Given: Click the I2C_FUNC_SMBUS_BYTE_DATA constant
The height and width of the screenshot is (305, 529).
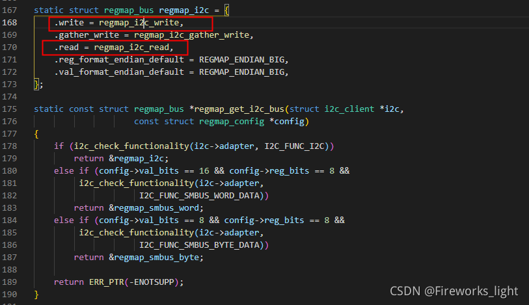Looking at the screenshot, I should pyautogui.click(x=199, y=245).
